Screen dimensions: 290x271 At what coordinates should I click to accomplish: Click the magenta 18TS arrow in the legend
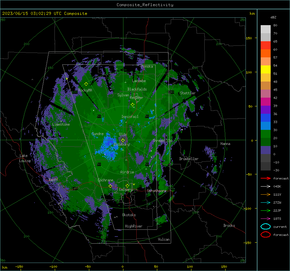tap(266, 219)
